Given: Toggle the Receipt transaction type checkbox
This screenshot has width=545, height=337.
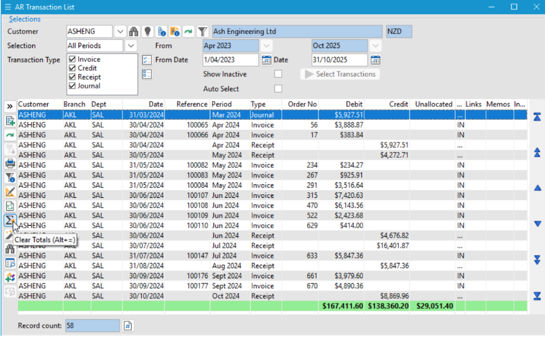Looking at the screenshot, I should tap(72, 77).
